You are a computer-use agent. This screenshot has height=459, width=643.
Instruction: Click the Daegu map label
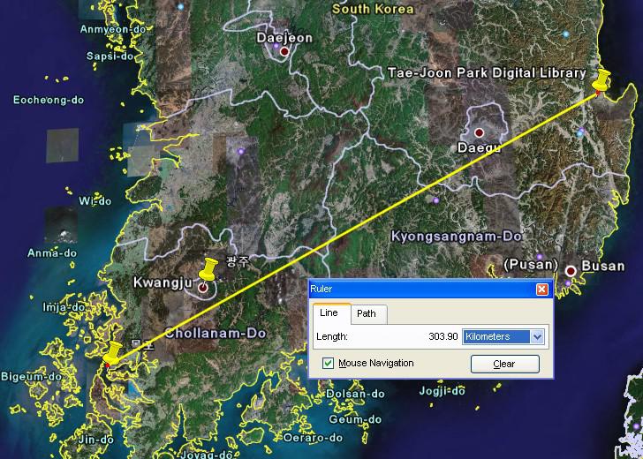pos(479,147)
